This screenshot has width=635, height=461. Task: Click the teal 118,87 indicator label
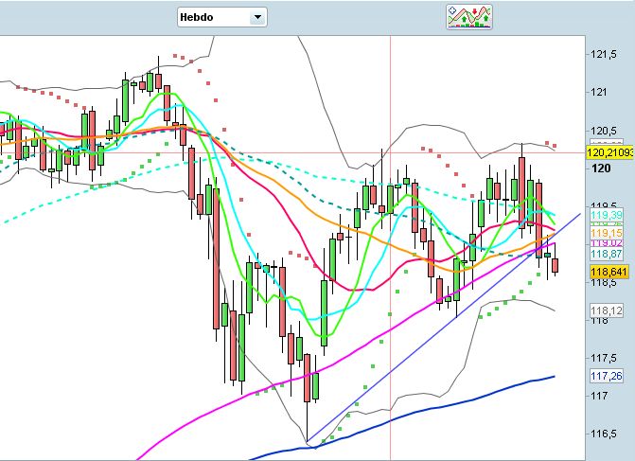pyautogui.click(x=605, y=255)
